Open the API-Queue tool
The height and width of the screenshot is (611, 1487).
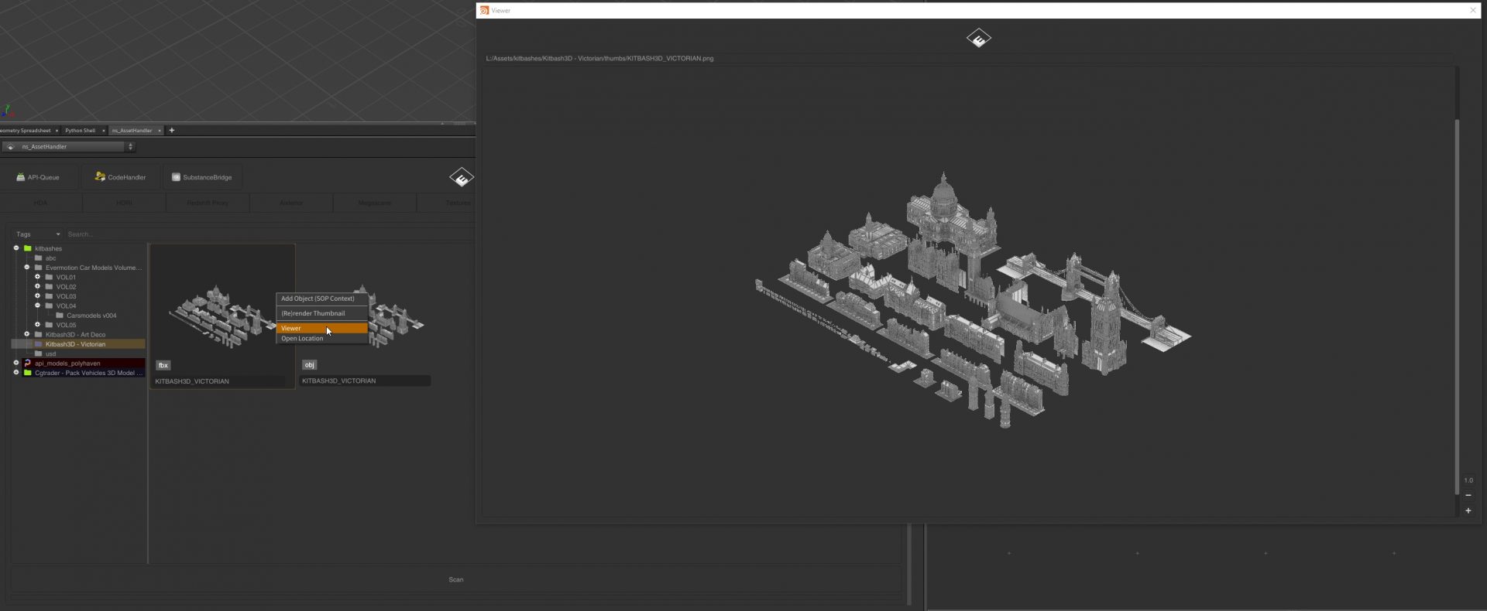tap(38, 177)
